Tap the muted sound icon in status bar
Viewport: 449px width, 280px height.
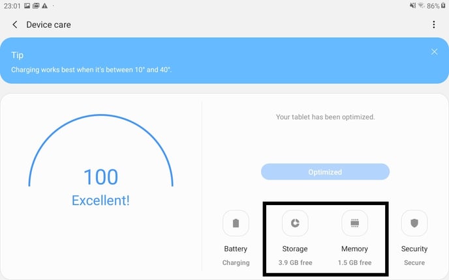(x=412, y=6)
